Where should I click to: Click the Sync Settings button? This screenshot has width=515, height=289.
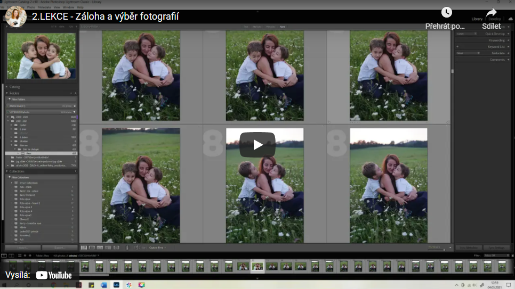pyautogui.click(x=496, y=247)
